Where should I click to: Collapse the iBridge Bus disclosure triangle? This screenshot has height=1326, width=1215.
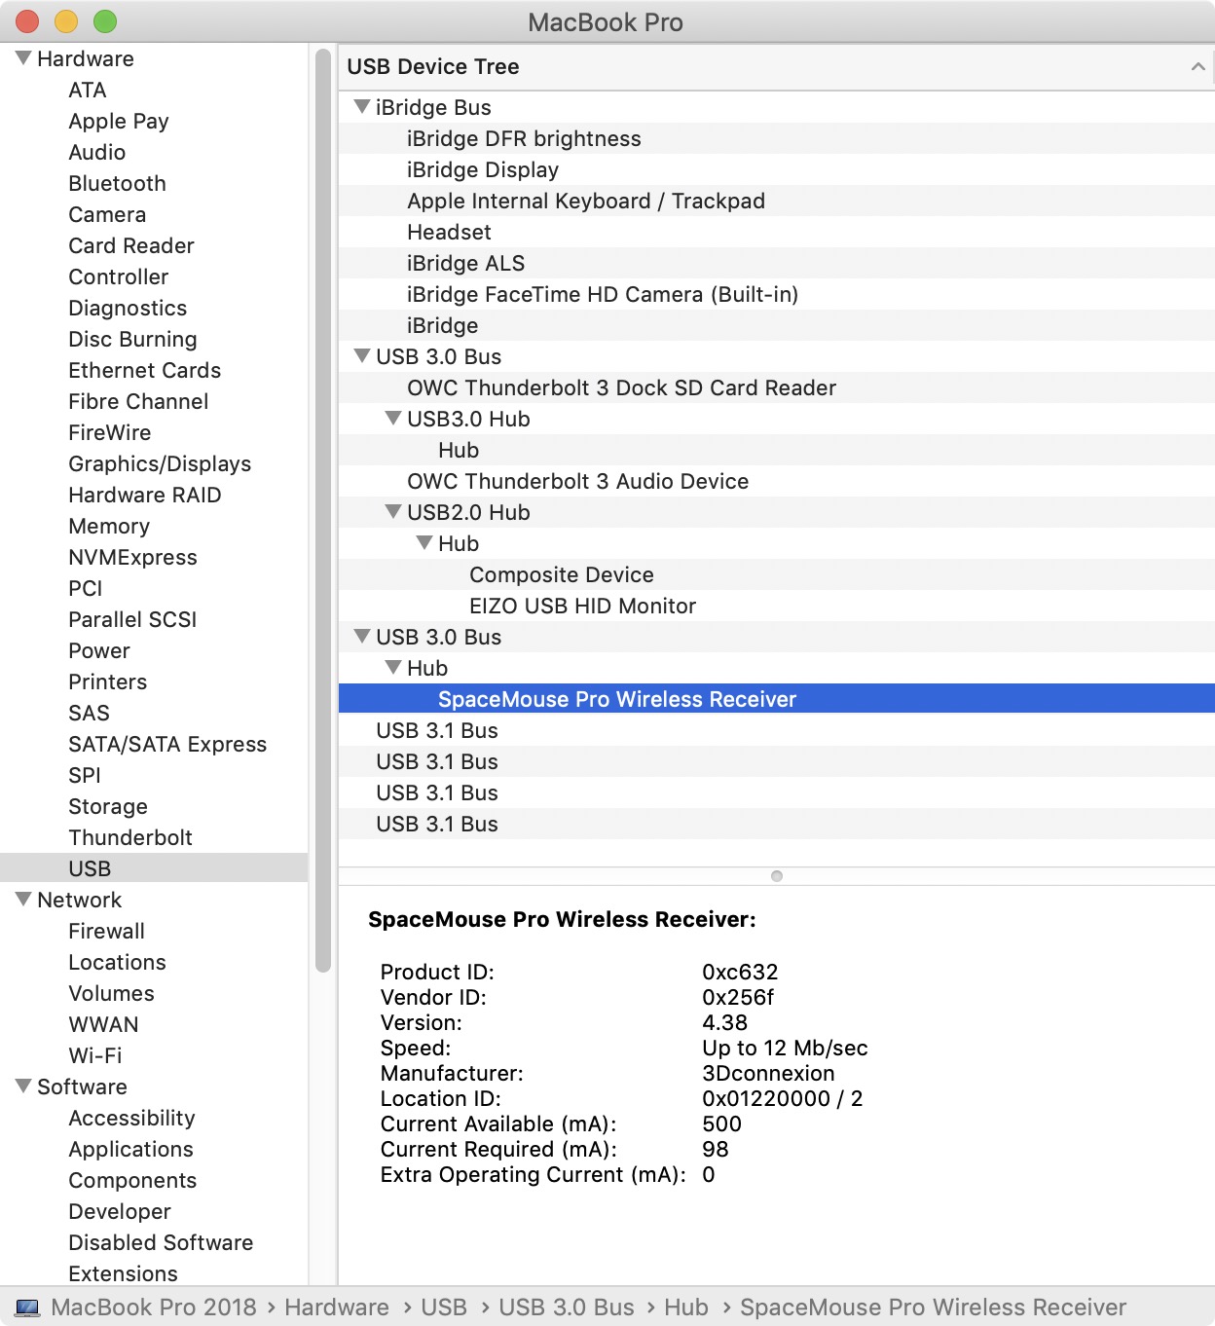pyautogui.click(x=362, y=106)
